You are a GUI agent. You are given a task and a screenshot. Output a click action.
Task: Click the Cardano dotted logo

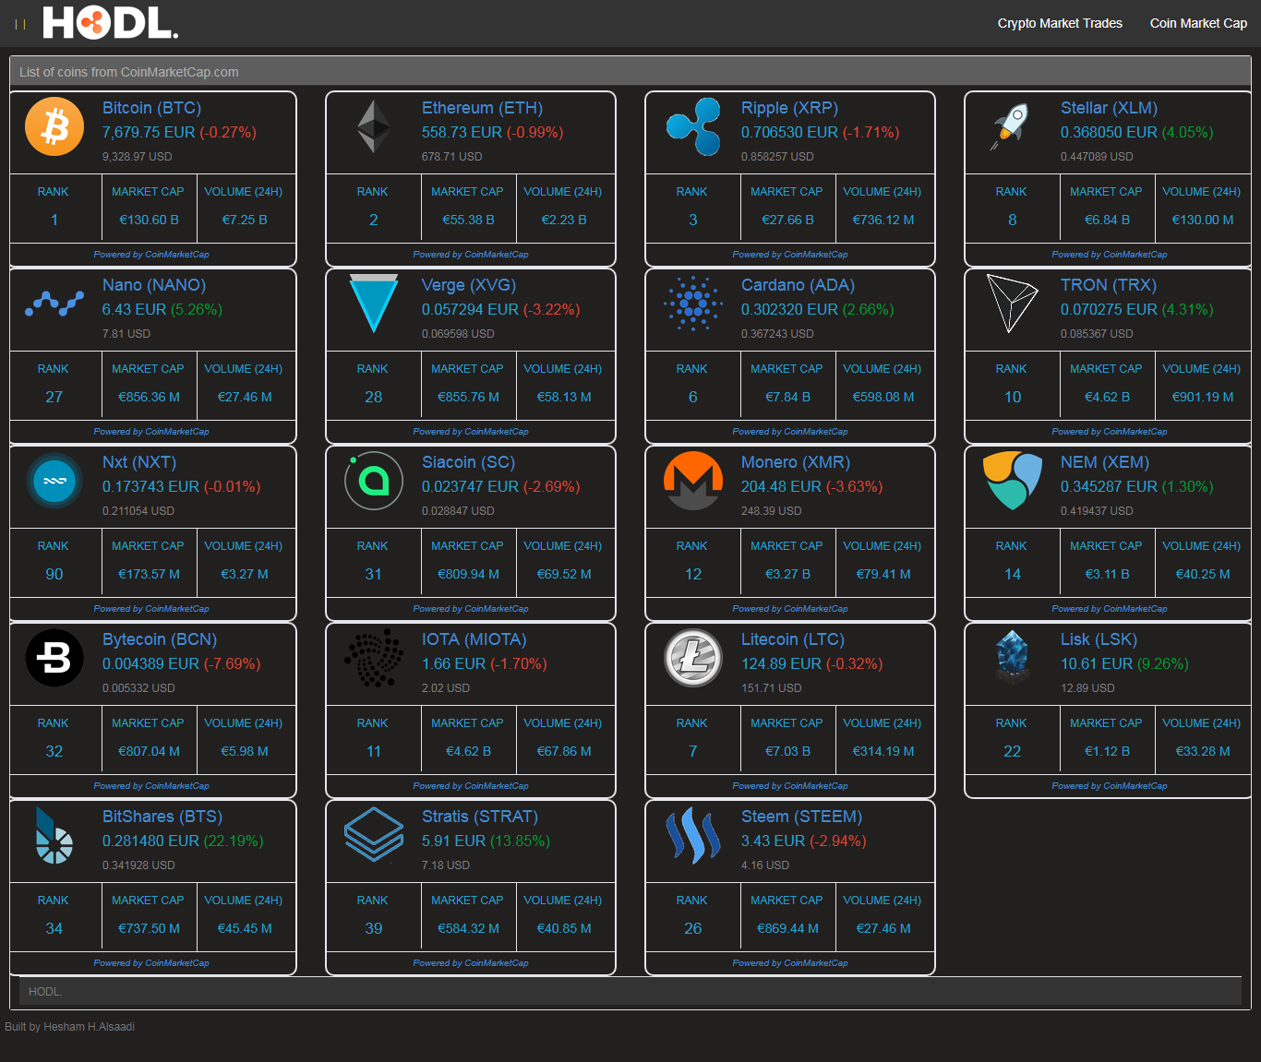693,304
